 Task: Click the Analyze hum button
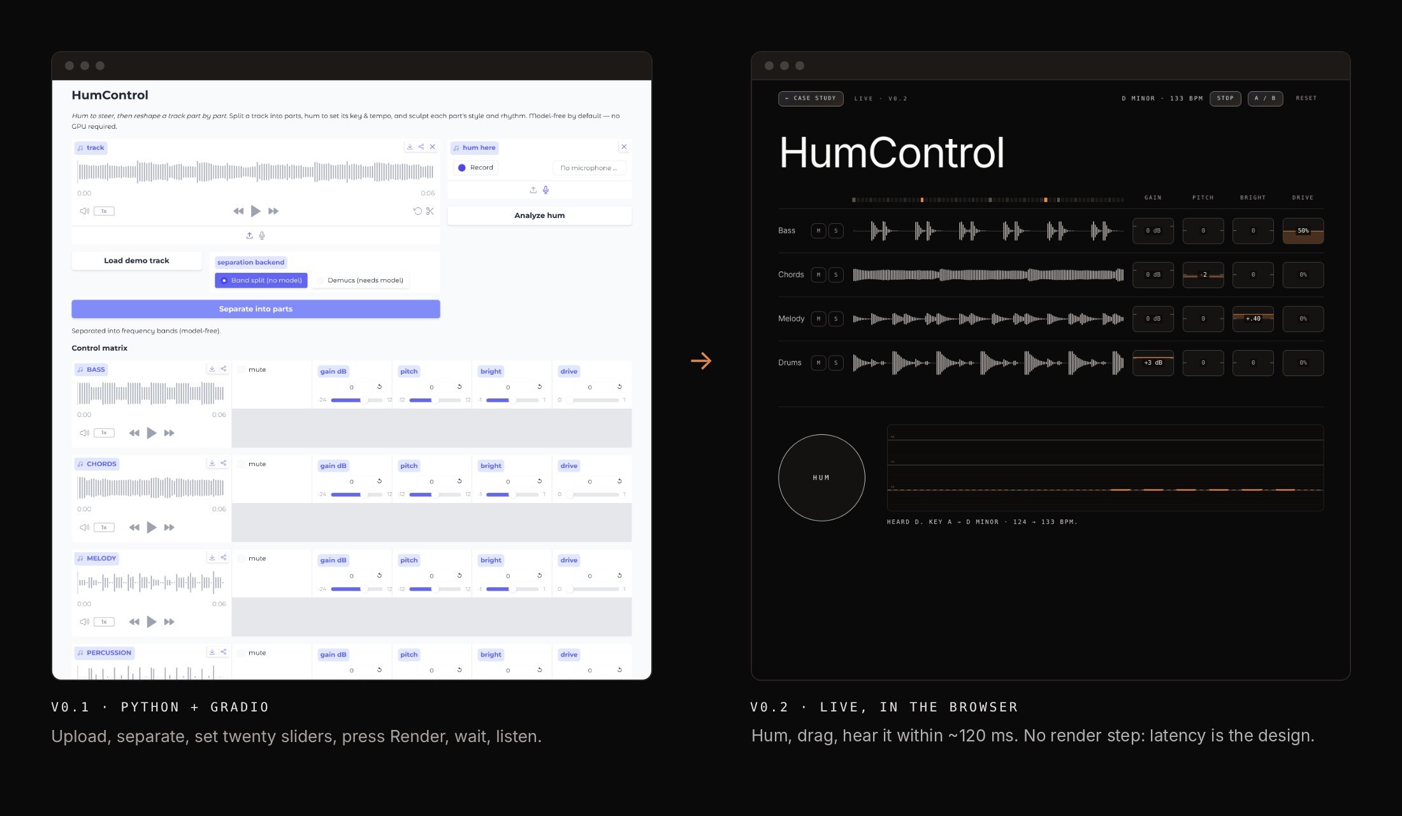(540, 215)
